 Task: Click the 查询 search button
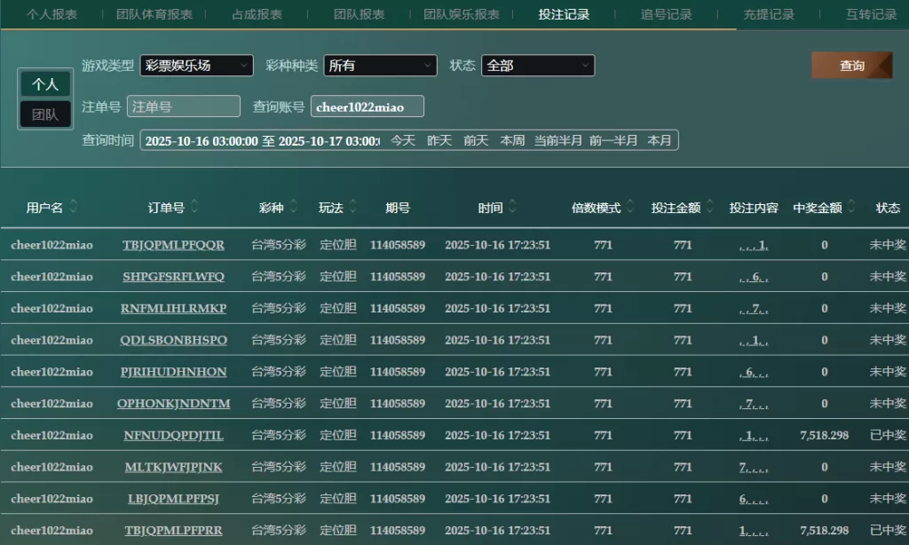(x=851, y=66)
